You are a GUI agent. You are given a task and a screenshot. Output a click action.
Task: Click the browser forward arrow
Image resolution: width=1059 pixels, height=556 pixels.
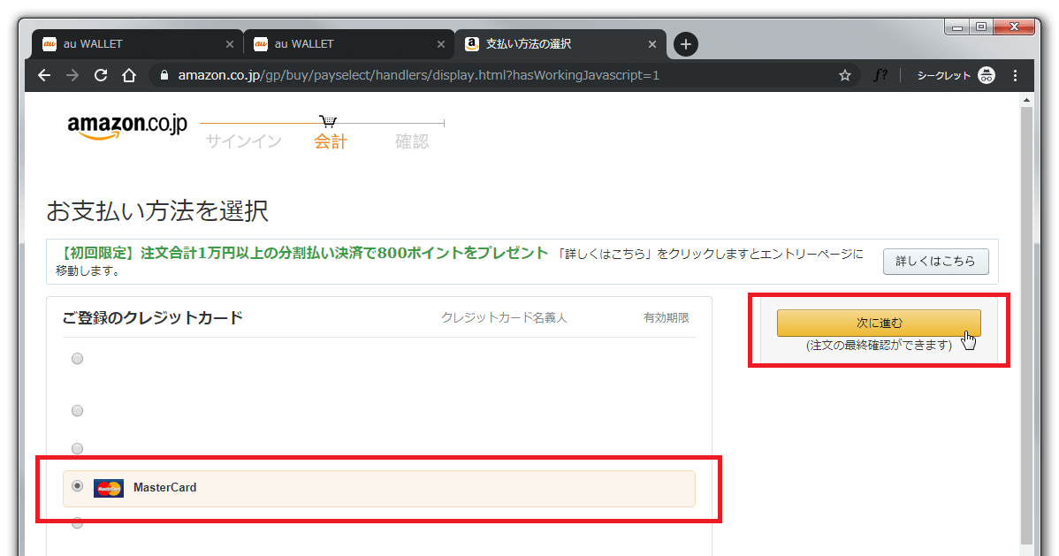(72, 76)
